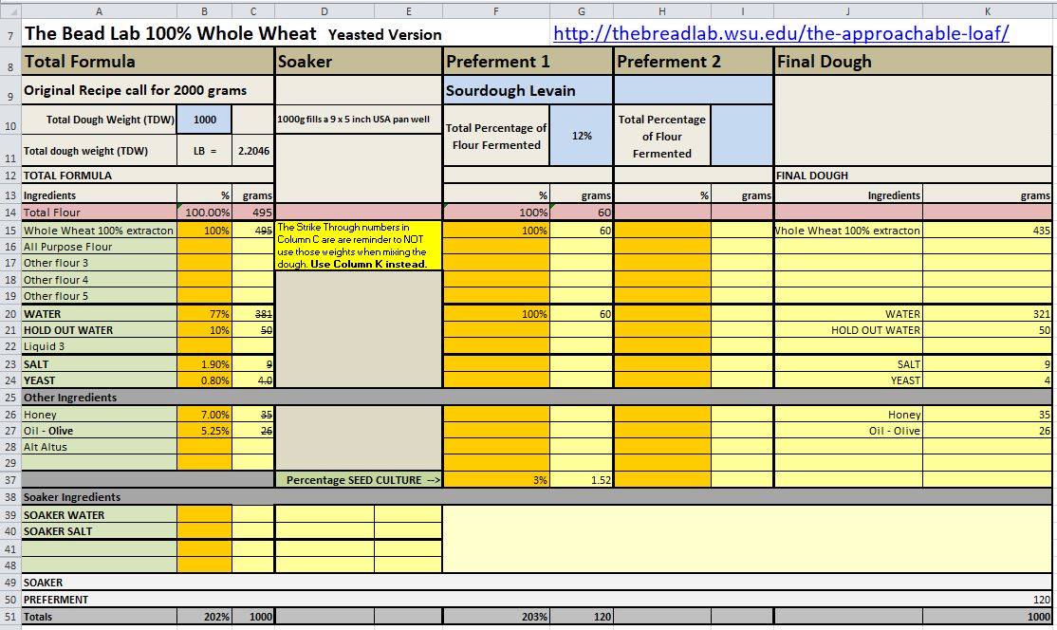Select the Final Dough WATER 321 grams cell
The image size is (1057, 630).
tap(988, 314)
